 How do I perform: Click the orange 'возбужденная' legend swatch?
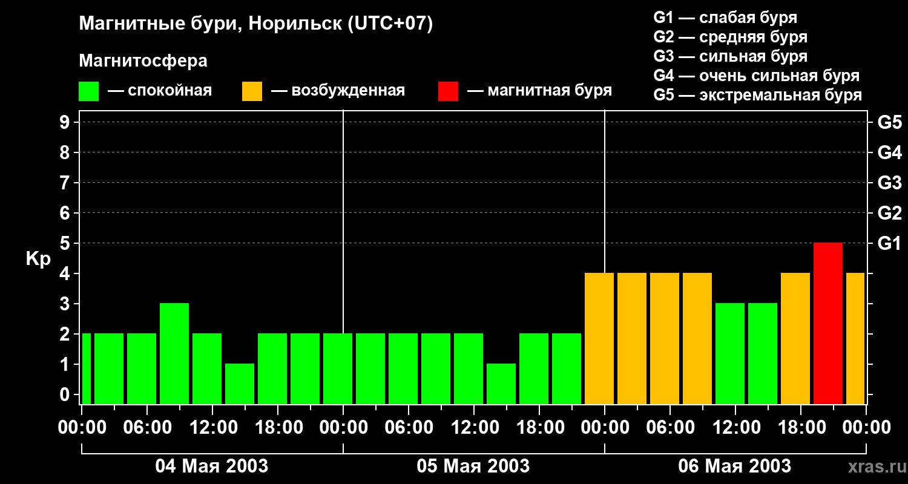(x=252, y=91)
